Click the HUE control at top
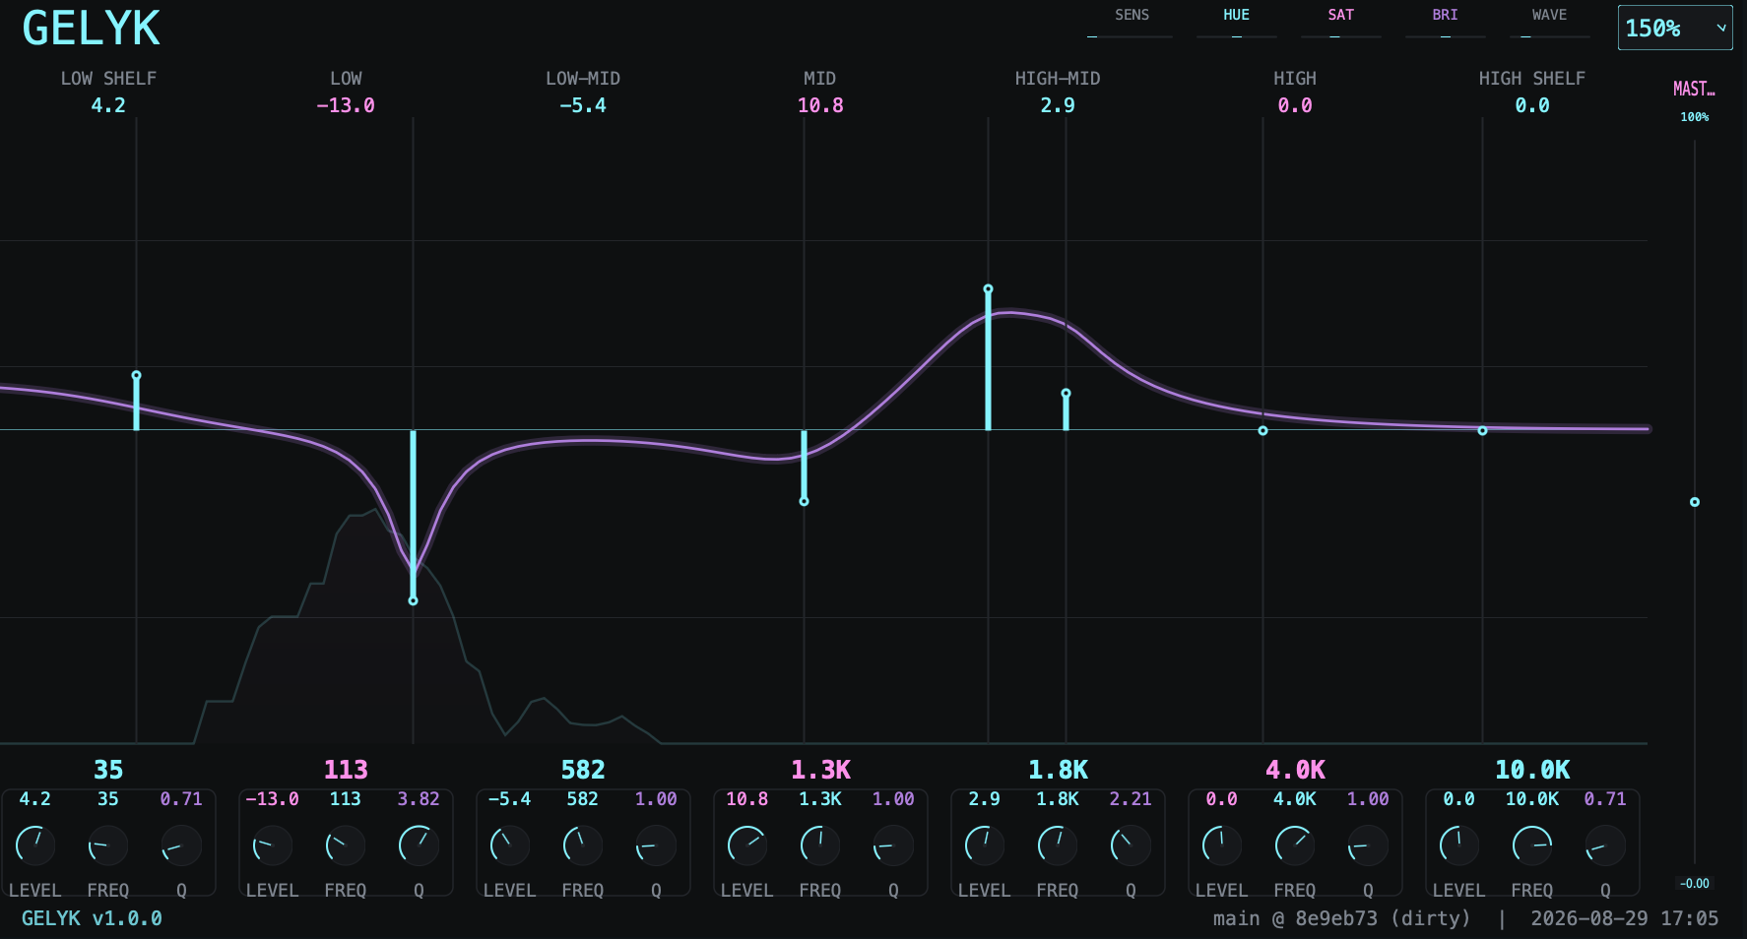The width and height of the screenshot is (1747, 939). (x=1236, y=23)
